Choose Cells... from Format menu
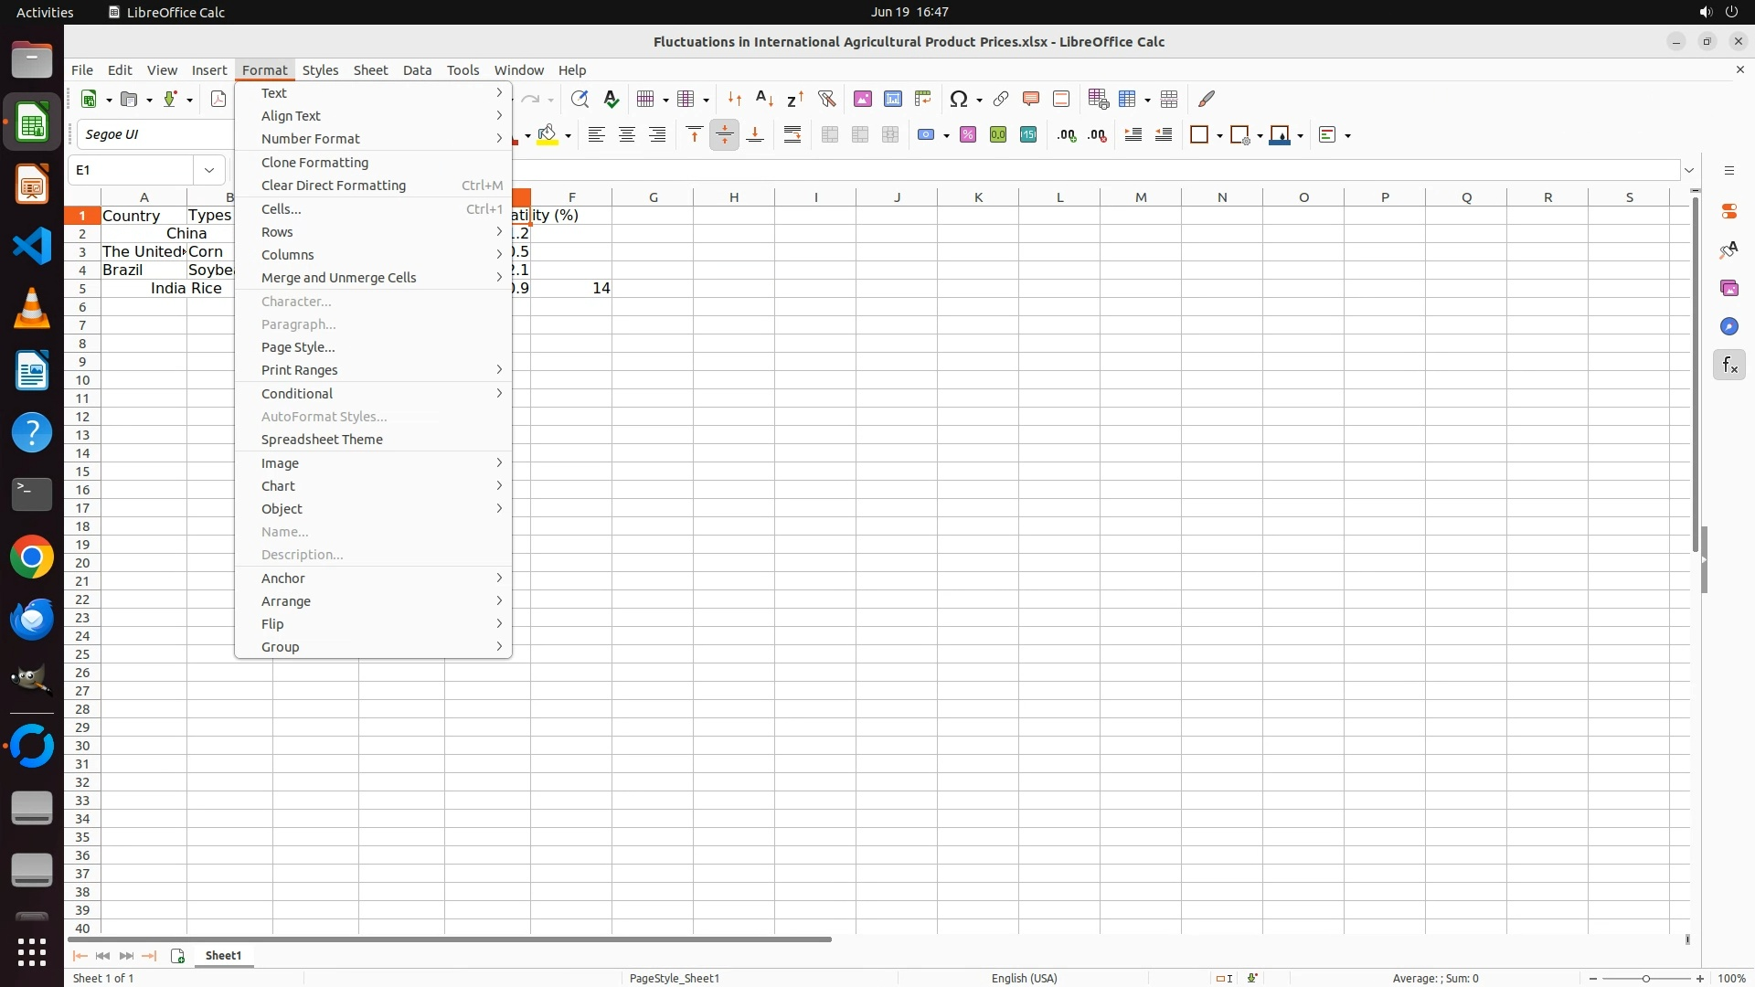The height and width of the screenshot is (987, 1755). (x=282, y=209)
